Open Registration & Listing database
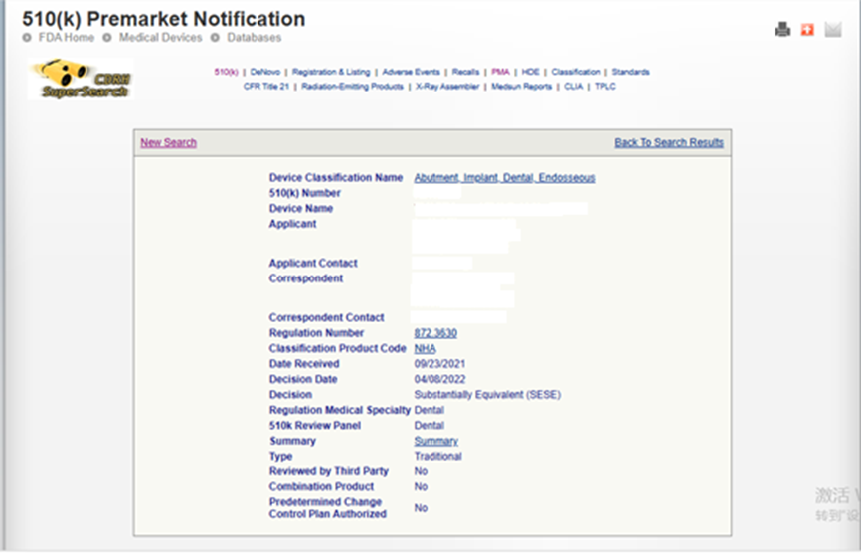 (331, 72)
